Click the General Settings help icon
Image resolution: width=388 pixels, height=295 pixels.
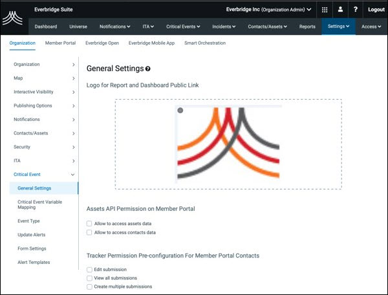[x=148, y=69]
